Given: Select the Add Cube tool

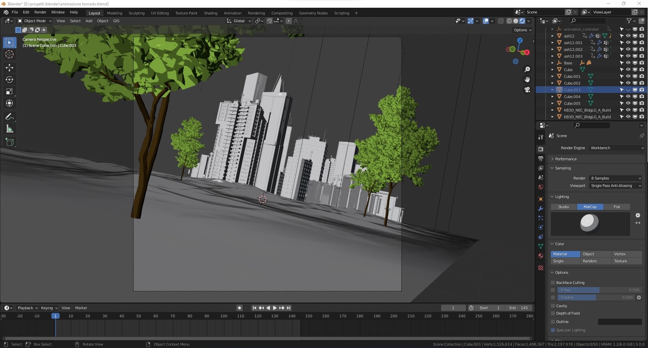Looking at the screenshot, I should (x=9, y=142).
